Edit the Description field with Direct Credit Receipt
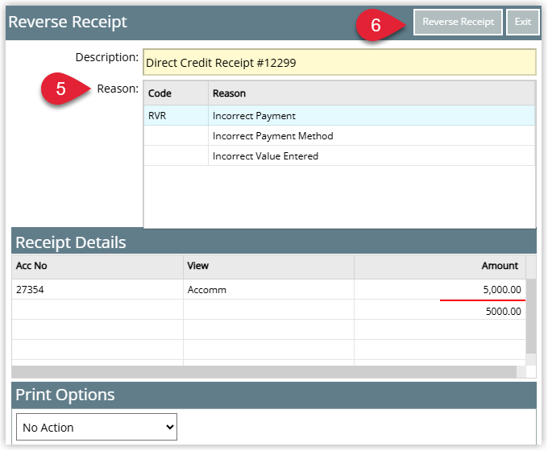This screenshot has height=451, width=548. click(339, 63)
